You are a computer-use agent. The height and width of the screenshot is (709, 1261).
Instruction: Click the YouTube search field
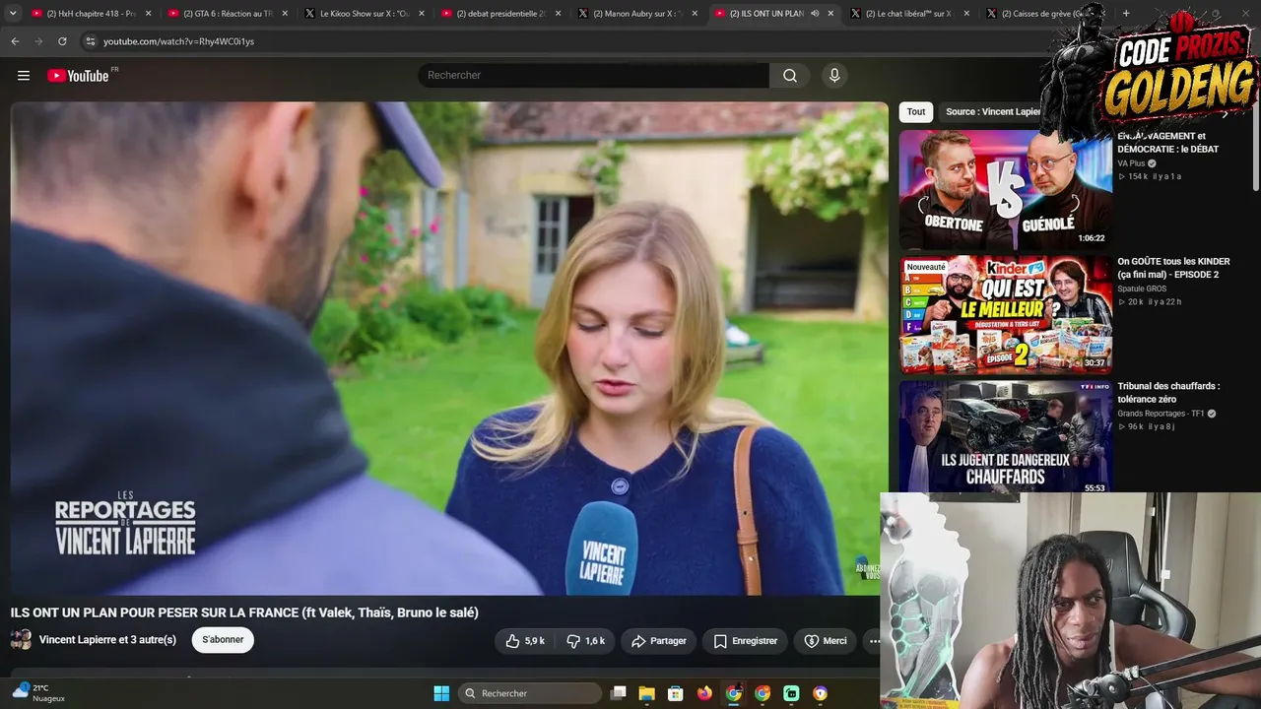[594, 76]
